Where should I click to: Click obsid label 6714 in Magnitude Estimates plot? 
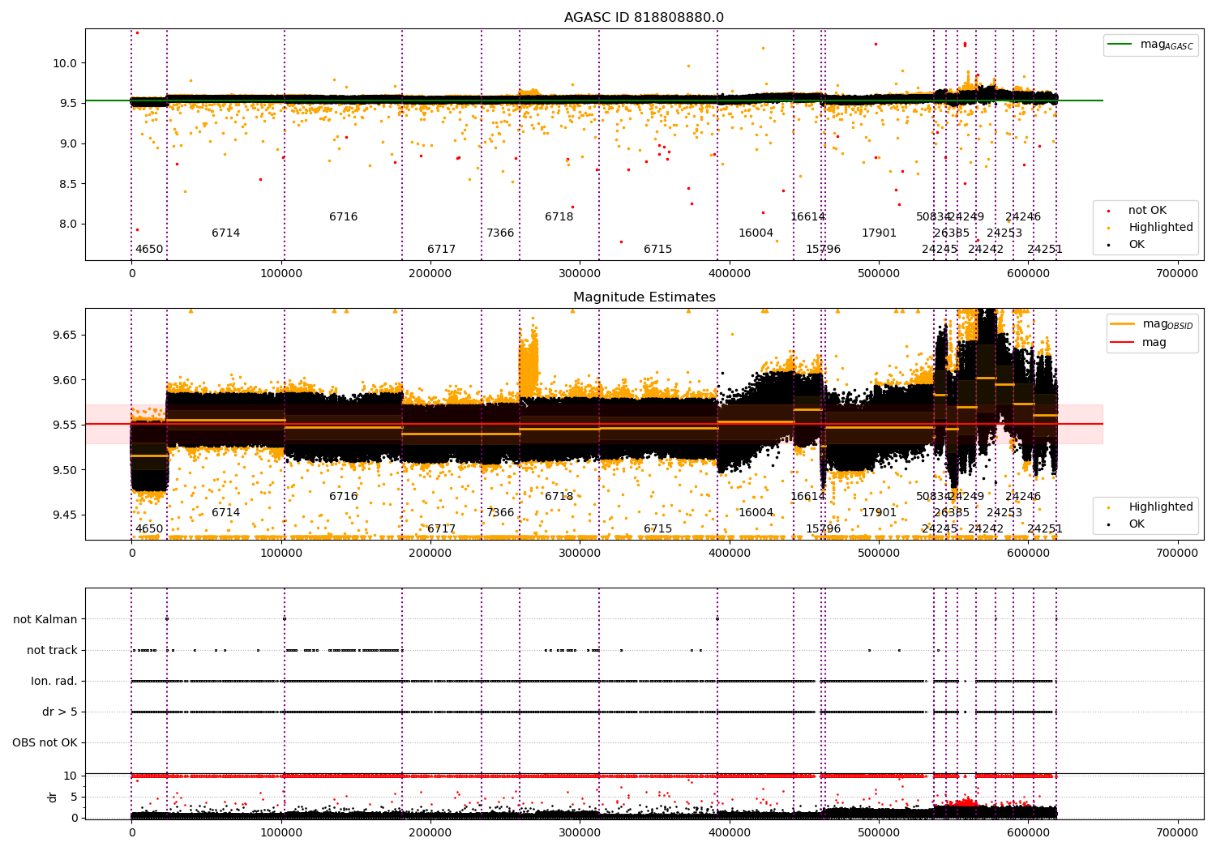[226, 513]
